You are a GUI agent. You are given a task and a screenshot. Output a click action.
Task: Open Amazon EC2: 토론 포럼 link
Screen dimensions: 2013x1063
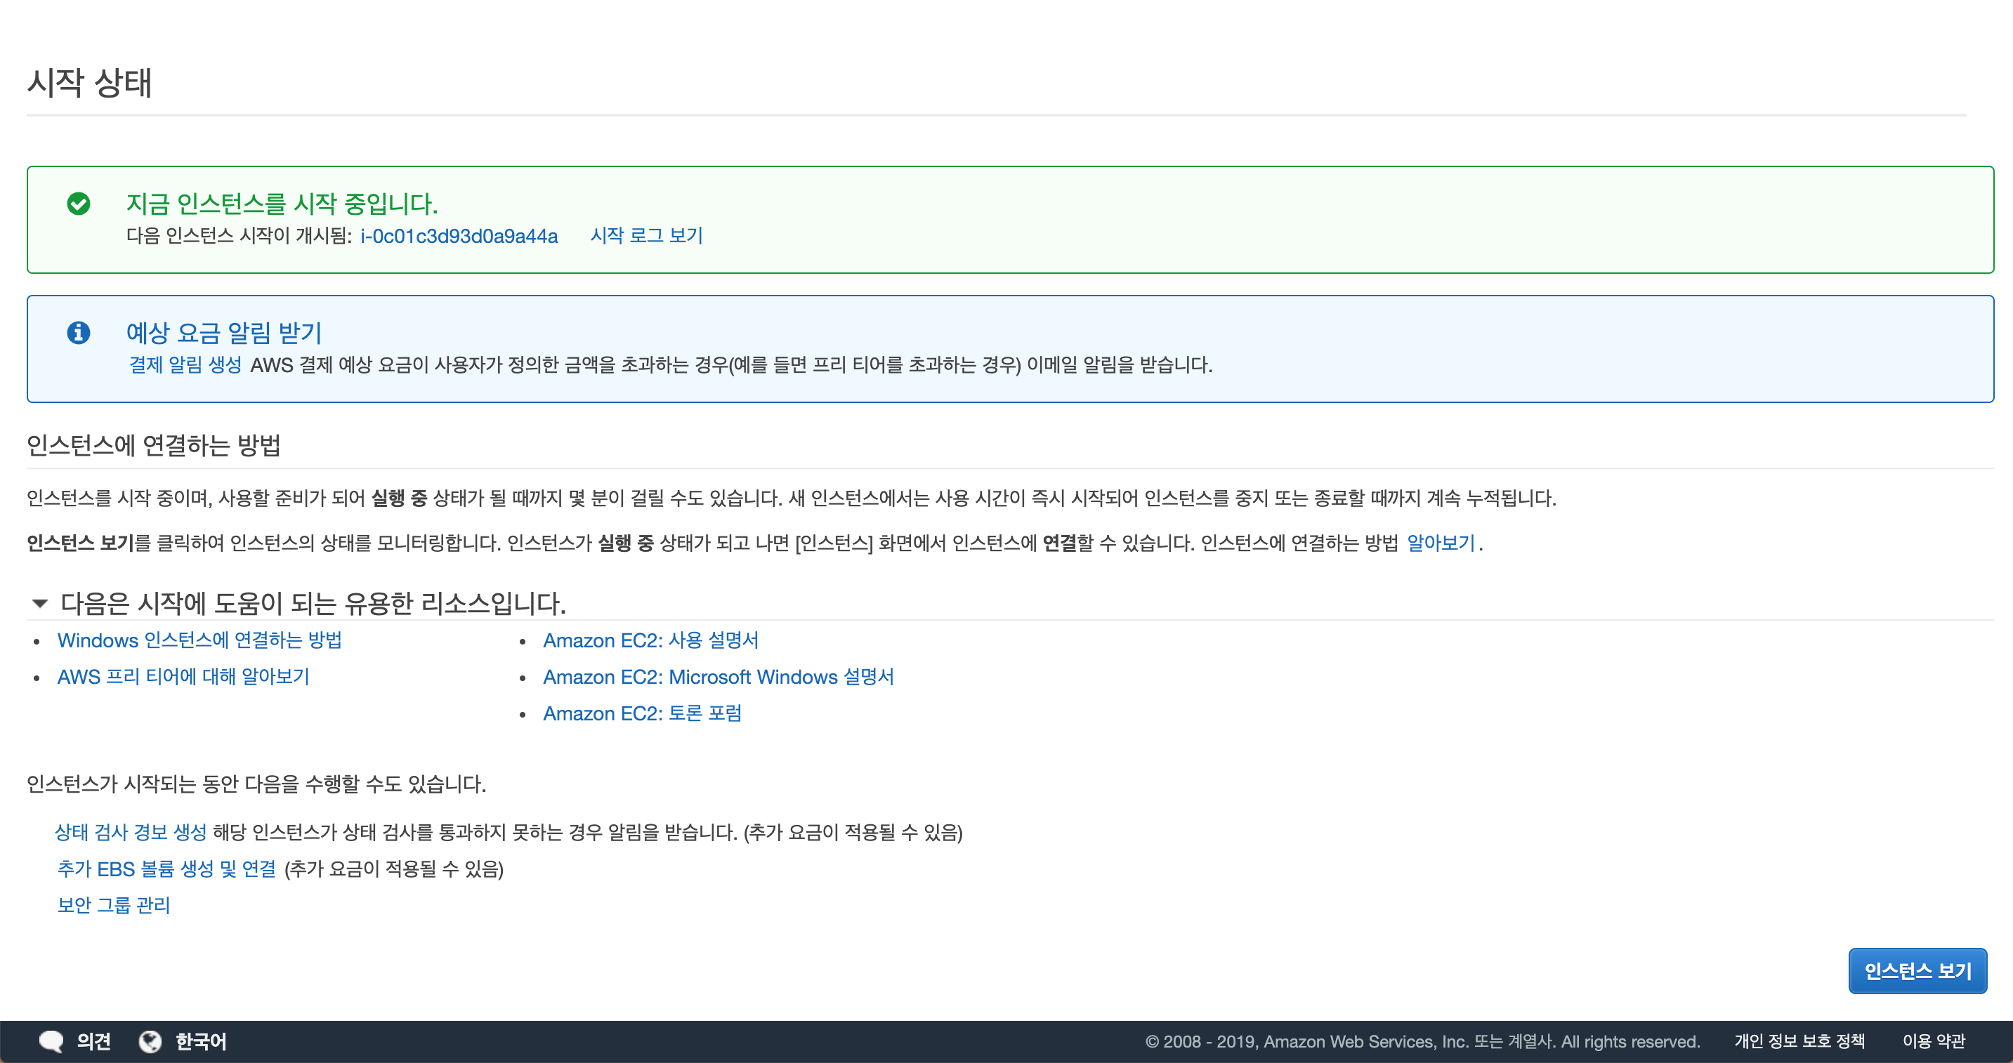coord(641,713)
